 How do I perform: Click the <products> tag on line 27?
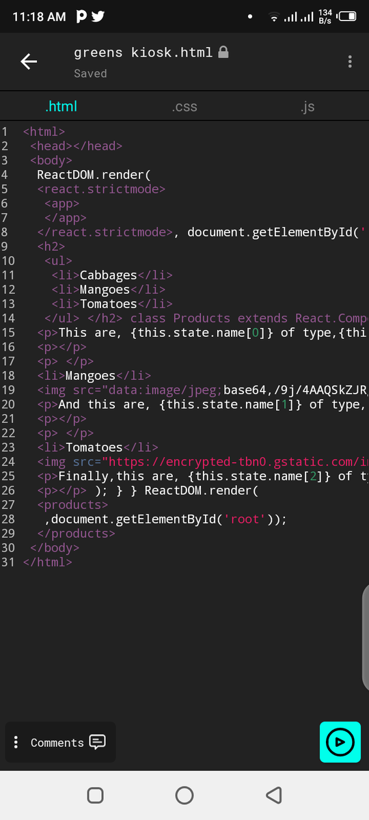[x=72, y=504]
